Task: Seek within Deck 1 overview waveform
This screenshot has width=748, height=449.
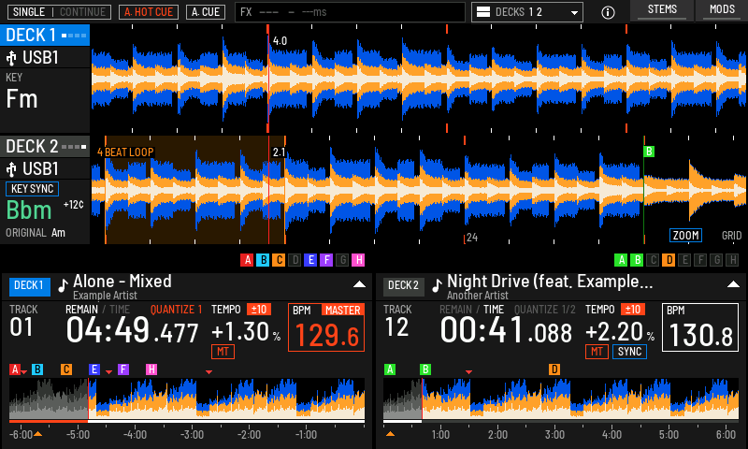Action: click(x=187, y=398)
